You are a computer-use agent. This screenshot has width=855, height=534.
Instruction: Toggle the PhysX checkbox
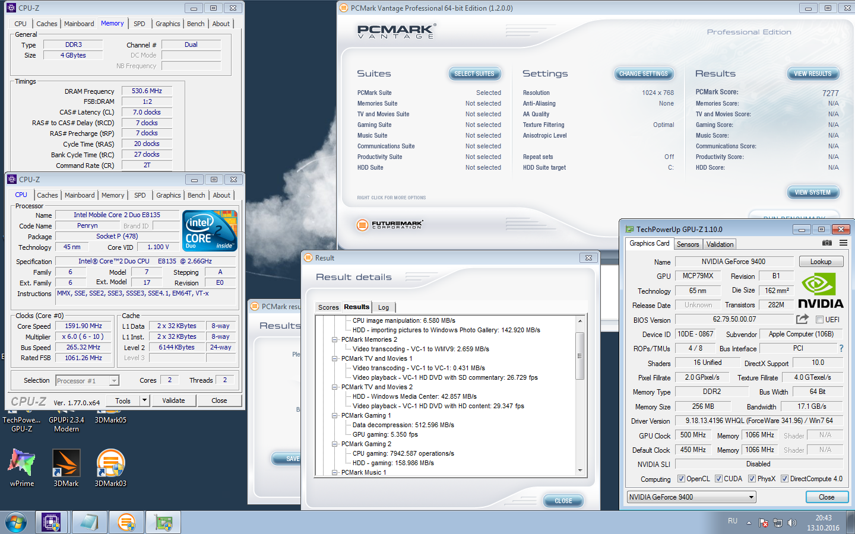(752, 479)
